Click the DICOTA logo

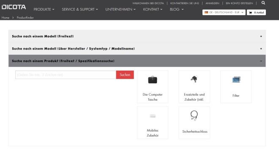pyautogui.click(x=14, y=7)
